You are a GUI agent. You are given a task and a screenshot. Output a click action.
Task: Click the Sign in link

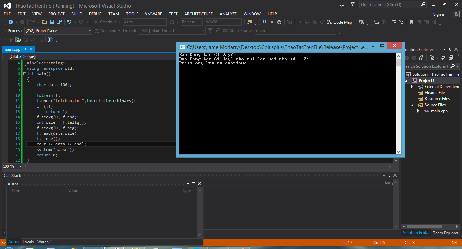coord(439,14)
